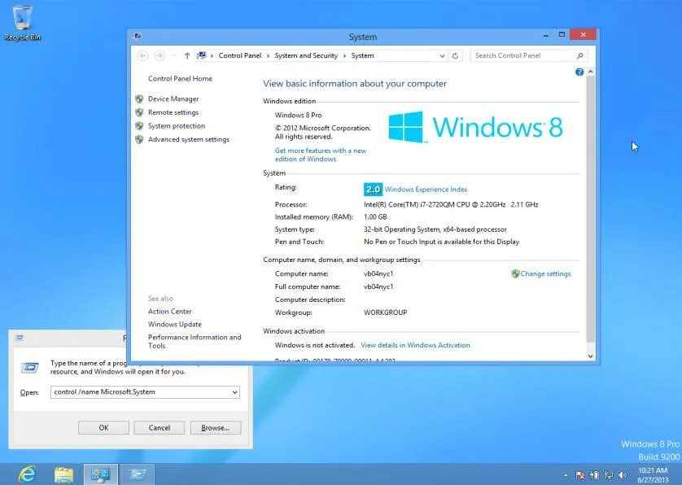Click the 1.00 GB installed memory value
682x485 pixels.
point(375,216)
